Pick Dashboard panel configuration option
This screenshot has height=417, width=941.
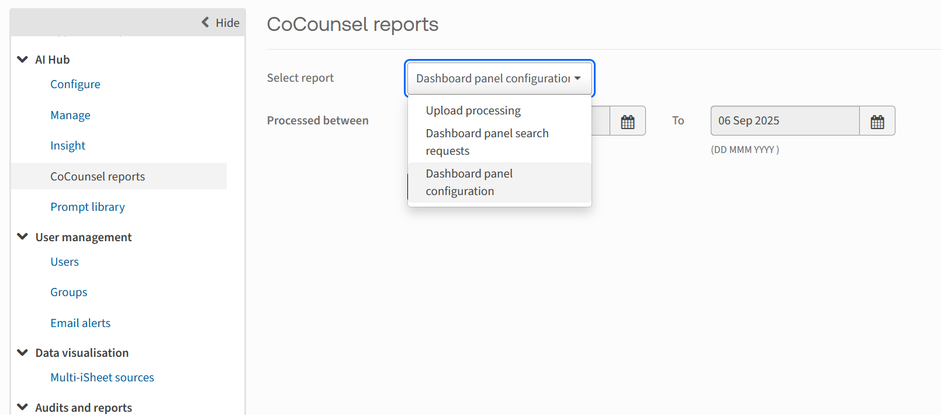[x=469, y=182]
